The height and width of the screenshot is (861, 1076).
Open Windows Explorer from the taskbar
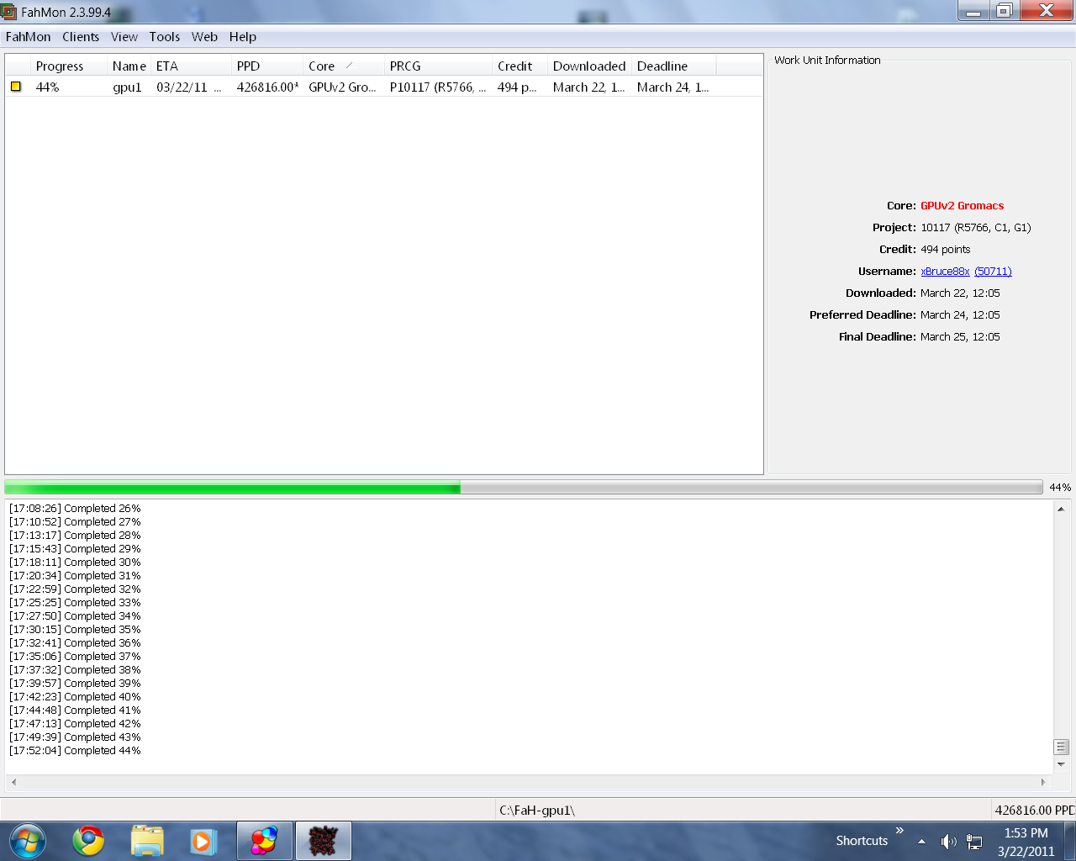(x=147, y=841)
